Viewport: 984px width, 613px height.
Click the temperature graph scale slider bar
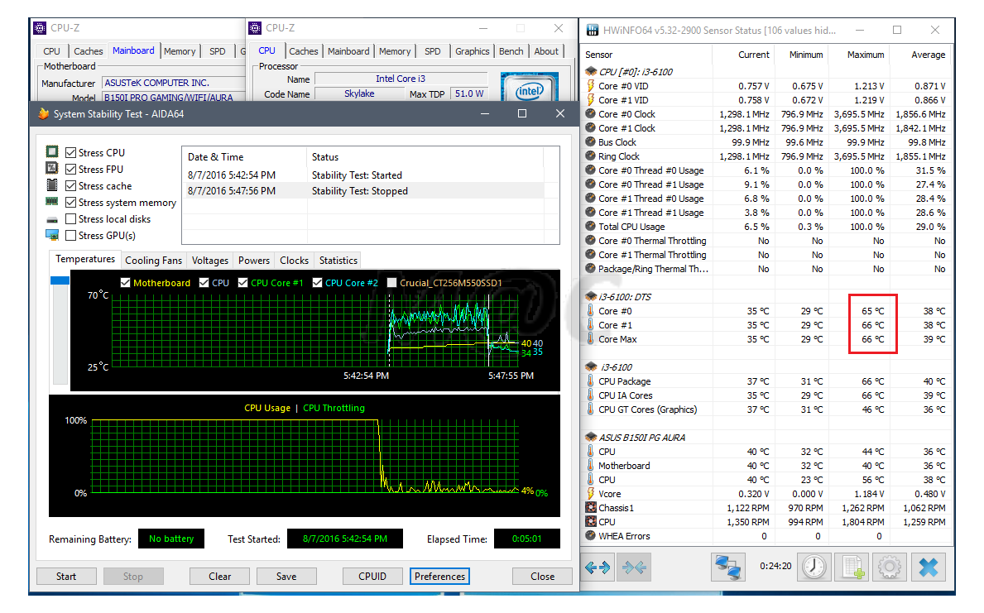pyautogui.click(x=60, y=329)
